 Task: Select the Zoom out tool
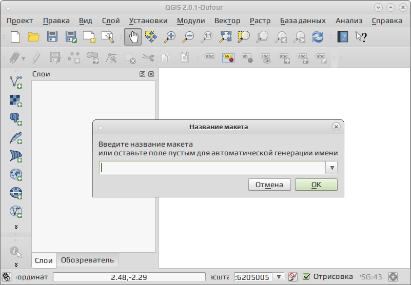188,37
